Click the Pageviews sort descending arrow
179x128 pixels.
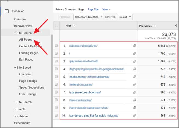point(176,25)
